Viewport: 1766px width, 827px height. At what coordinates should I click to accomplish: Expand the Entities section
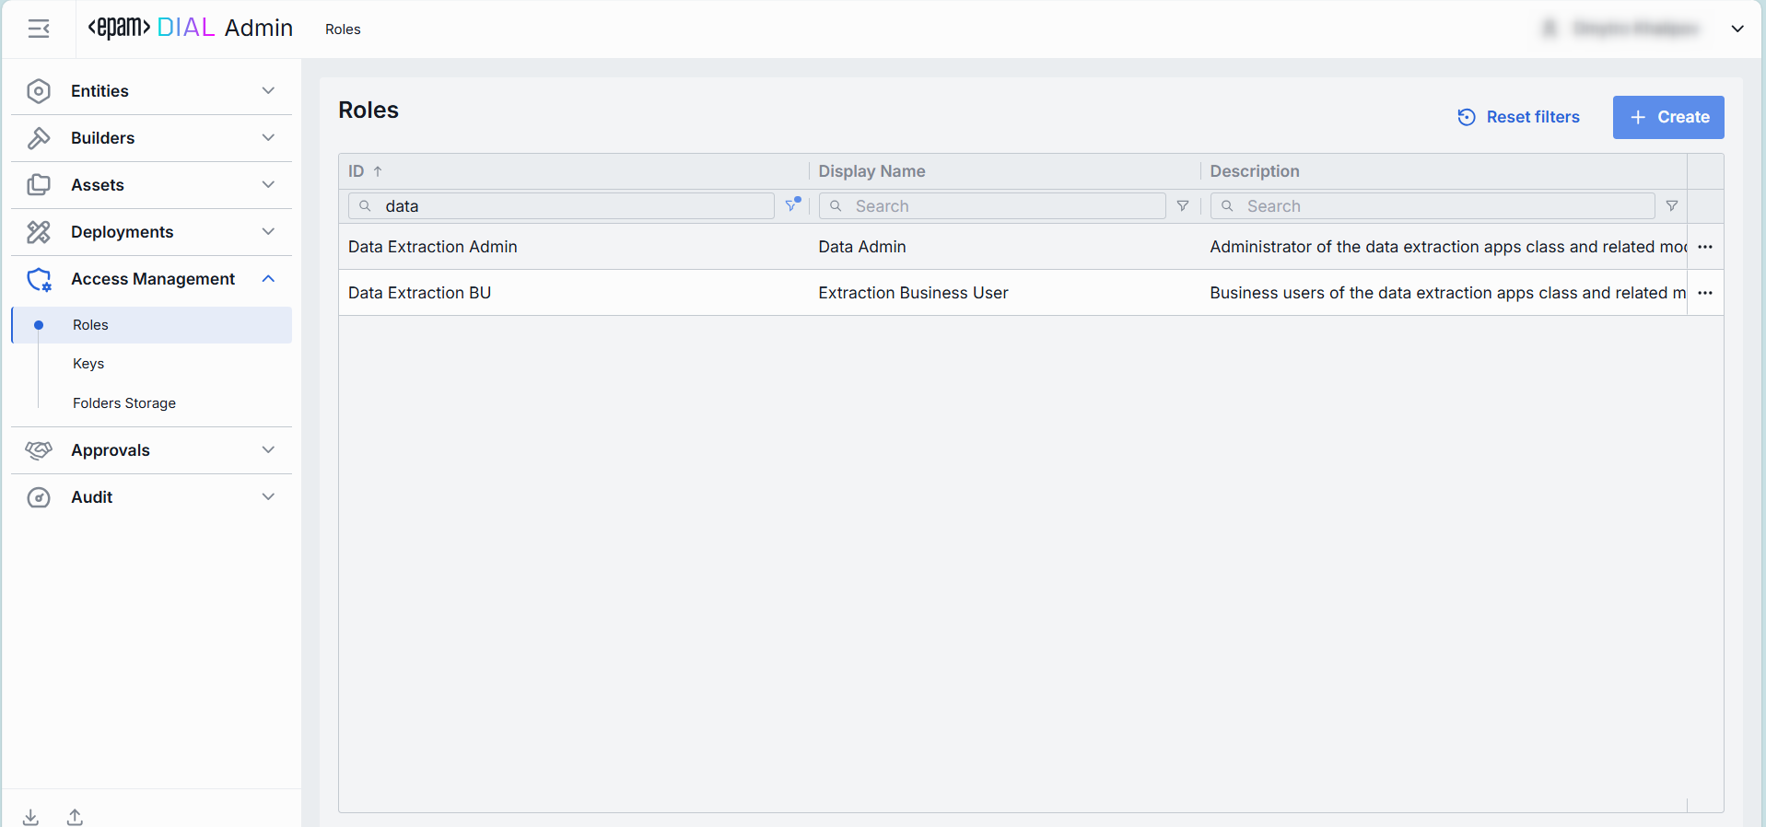151,91
